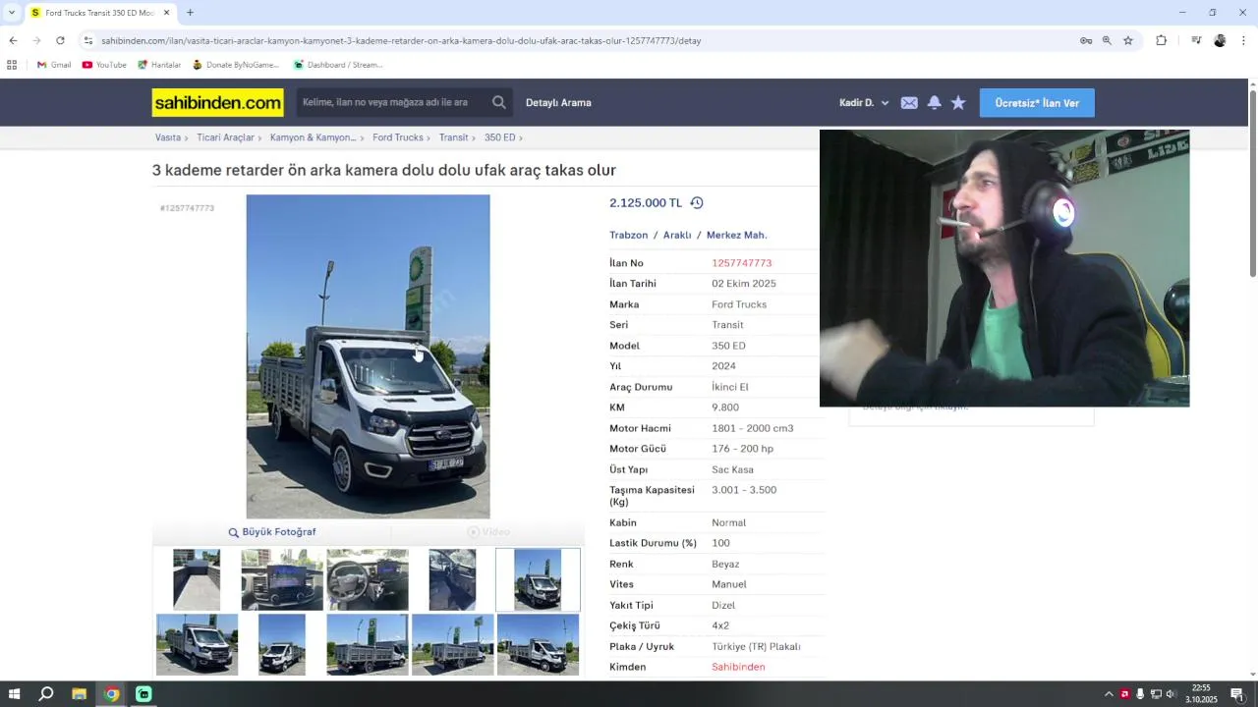The image size is (1258, 707).
Task: Click the Ticari Araçlar breadcrumb
Action: point(225,137)
